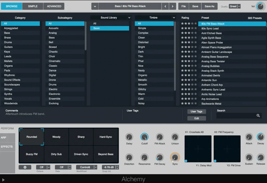The height and width of the screenshot is (183, 267).
Task: Select the Basic sound library
Action: [110, 28]
